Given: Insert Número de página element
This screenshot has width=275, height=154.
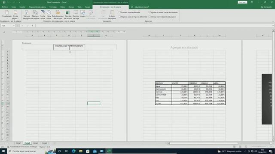Looking at the screenshot, I should 27,15.
